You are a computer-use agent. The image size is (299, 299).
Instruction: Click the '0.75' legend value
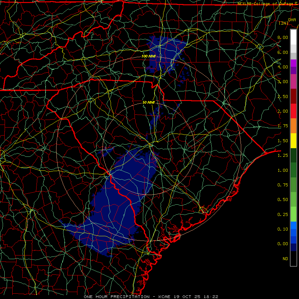click(x=283, y=185)
